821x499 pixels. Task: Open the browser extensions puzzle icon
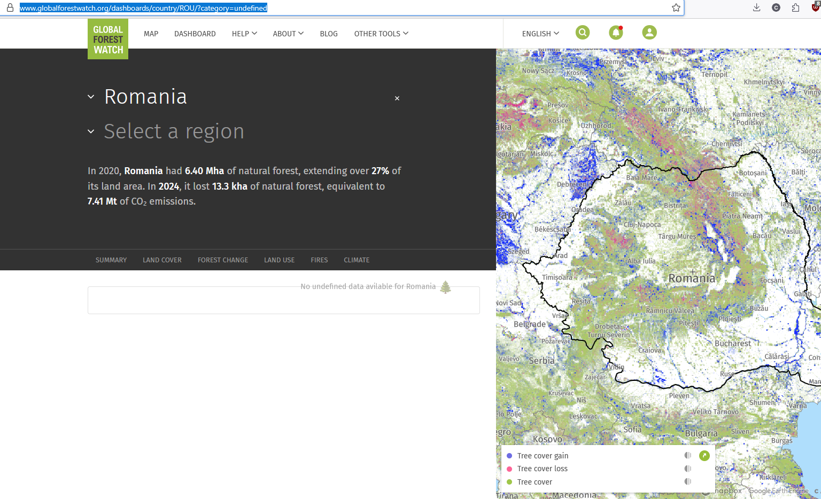(x=795, y=7)
